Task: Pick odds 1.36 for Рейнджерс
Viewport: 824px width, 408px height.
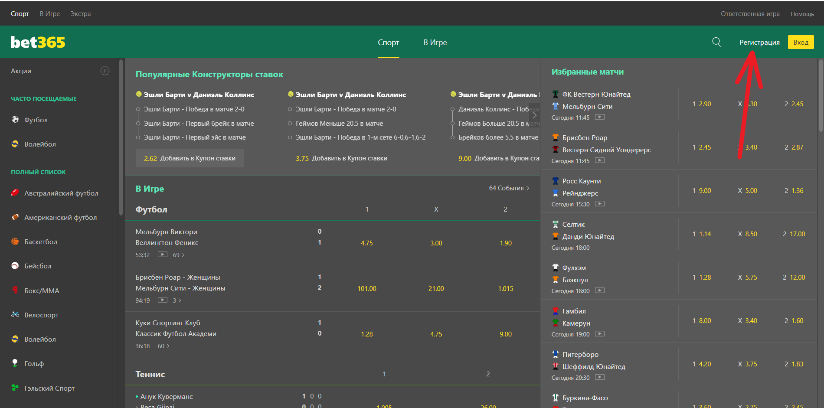Action: pyautogui.click(x=794, y=191)
